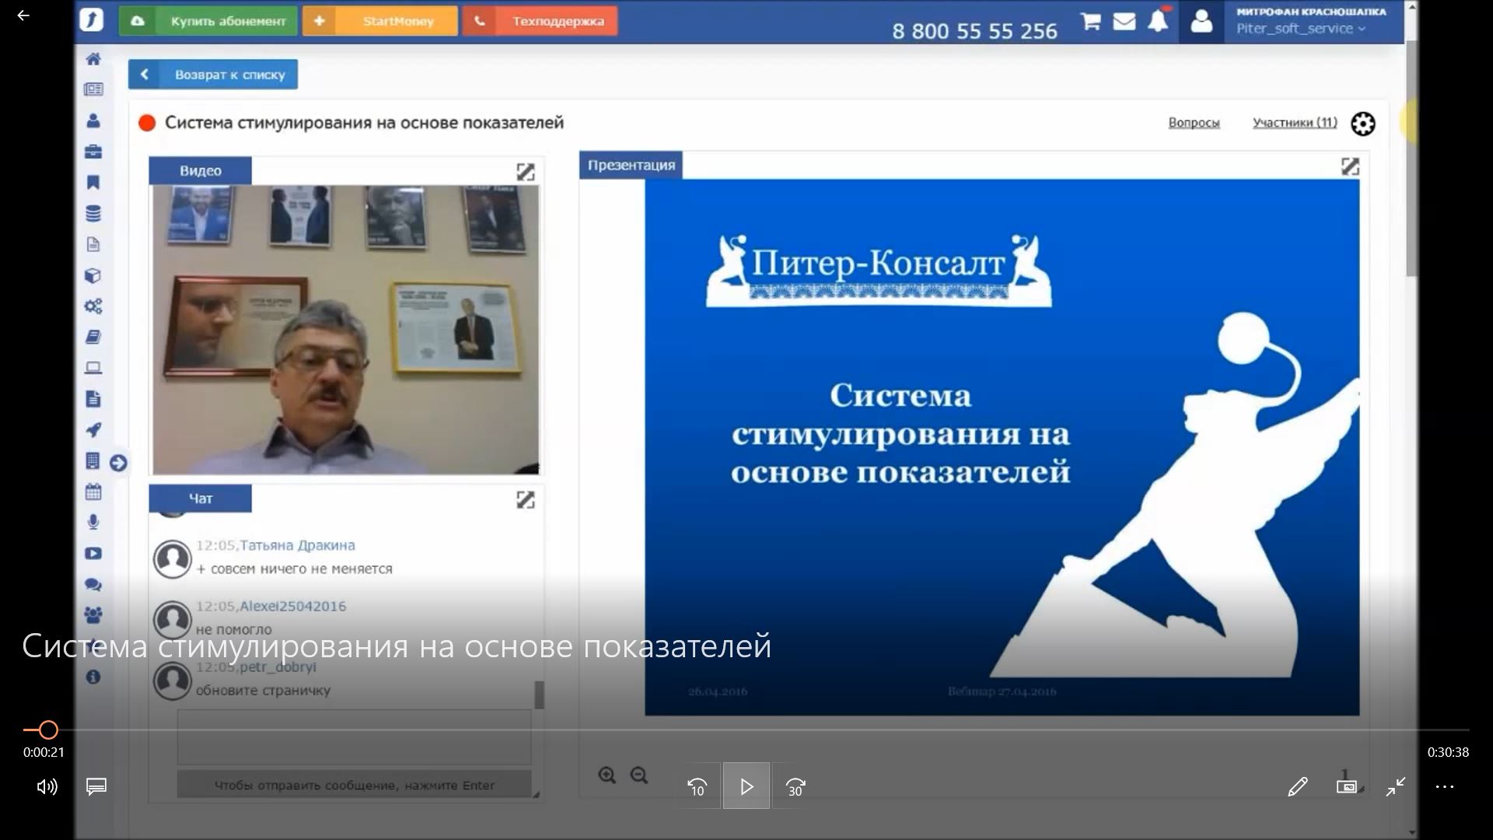Select the microphone icon in the left sidebar

pos(93,522)
